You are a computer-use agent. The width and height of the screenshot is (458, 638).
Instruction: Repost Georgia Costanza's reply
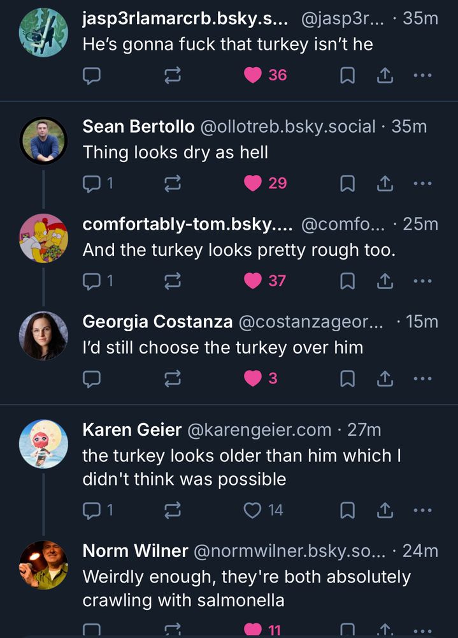[173, 378]
